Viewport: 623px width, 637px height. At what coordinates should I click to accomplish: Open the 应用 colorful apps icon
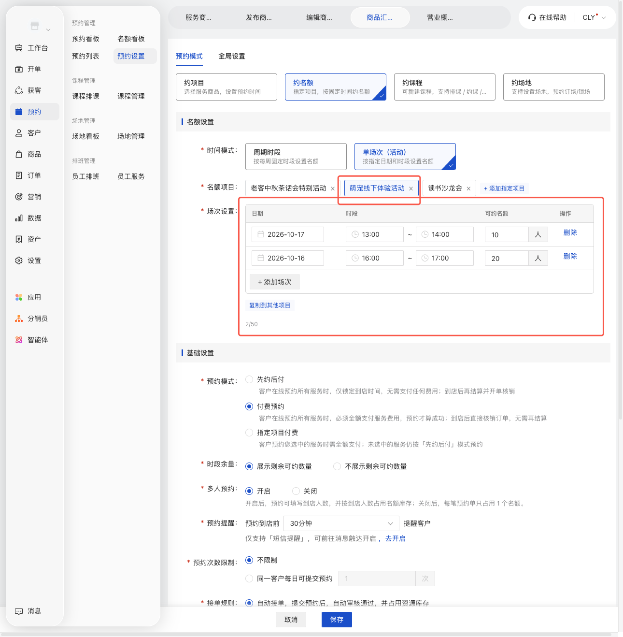19,297
